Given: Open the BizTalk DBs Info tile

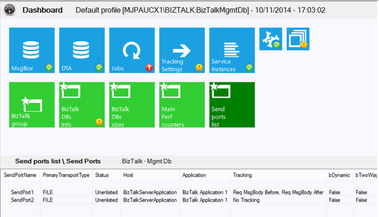Looking at the screenshot, I should point(82,105).
